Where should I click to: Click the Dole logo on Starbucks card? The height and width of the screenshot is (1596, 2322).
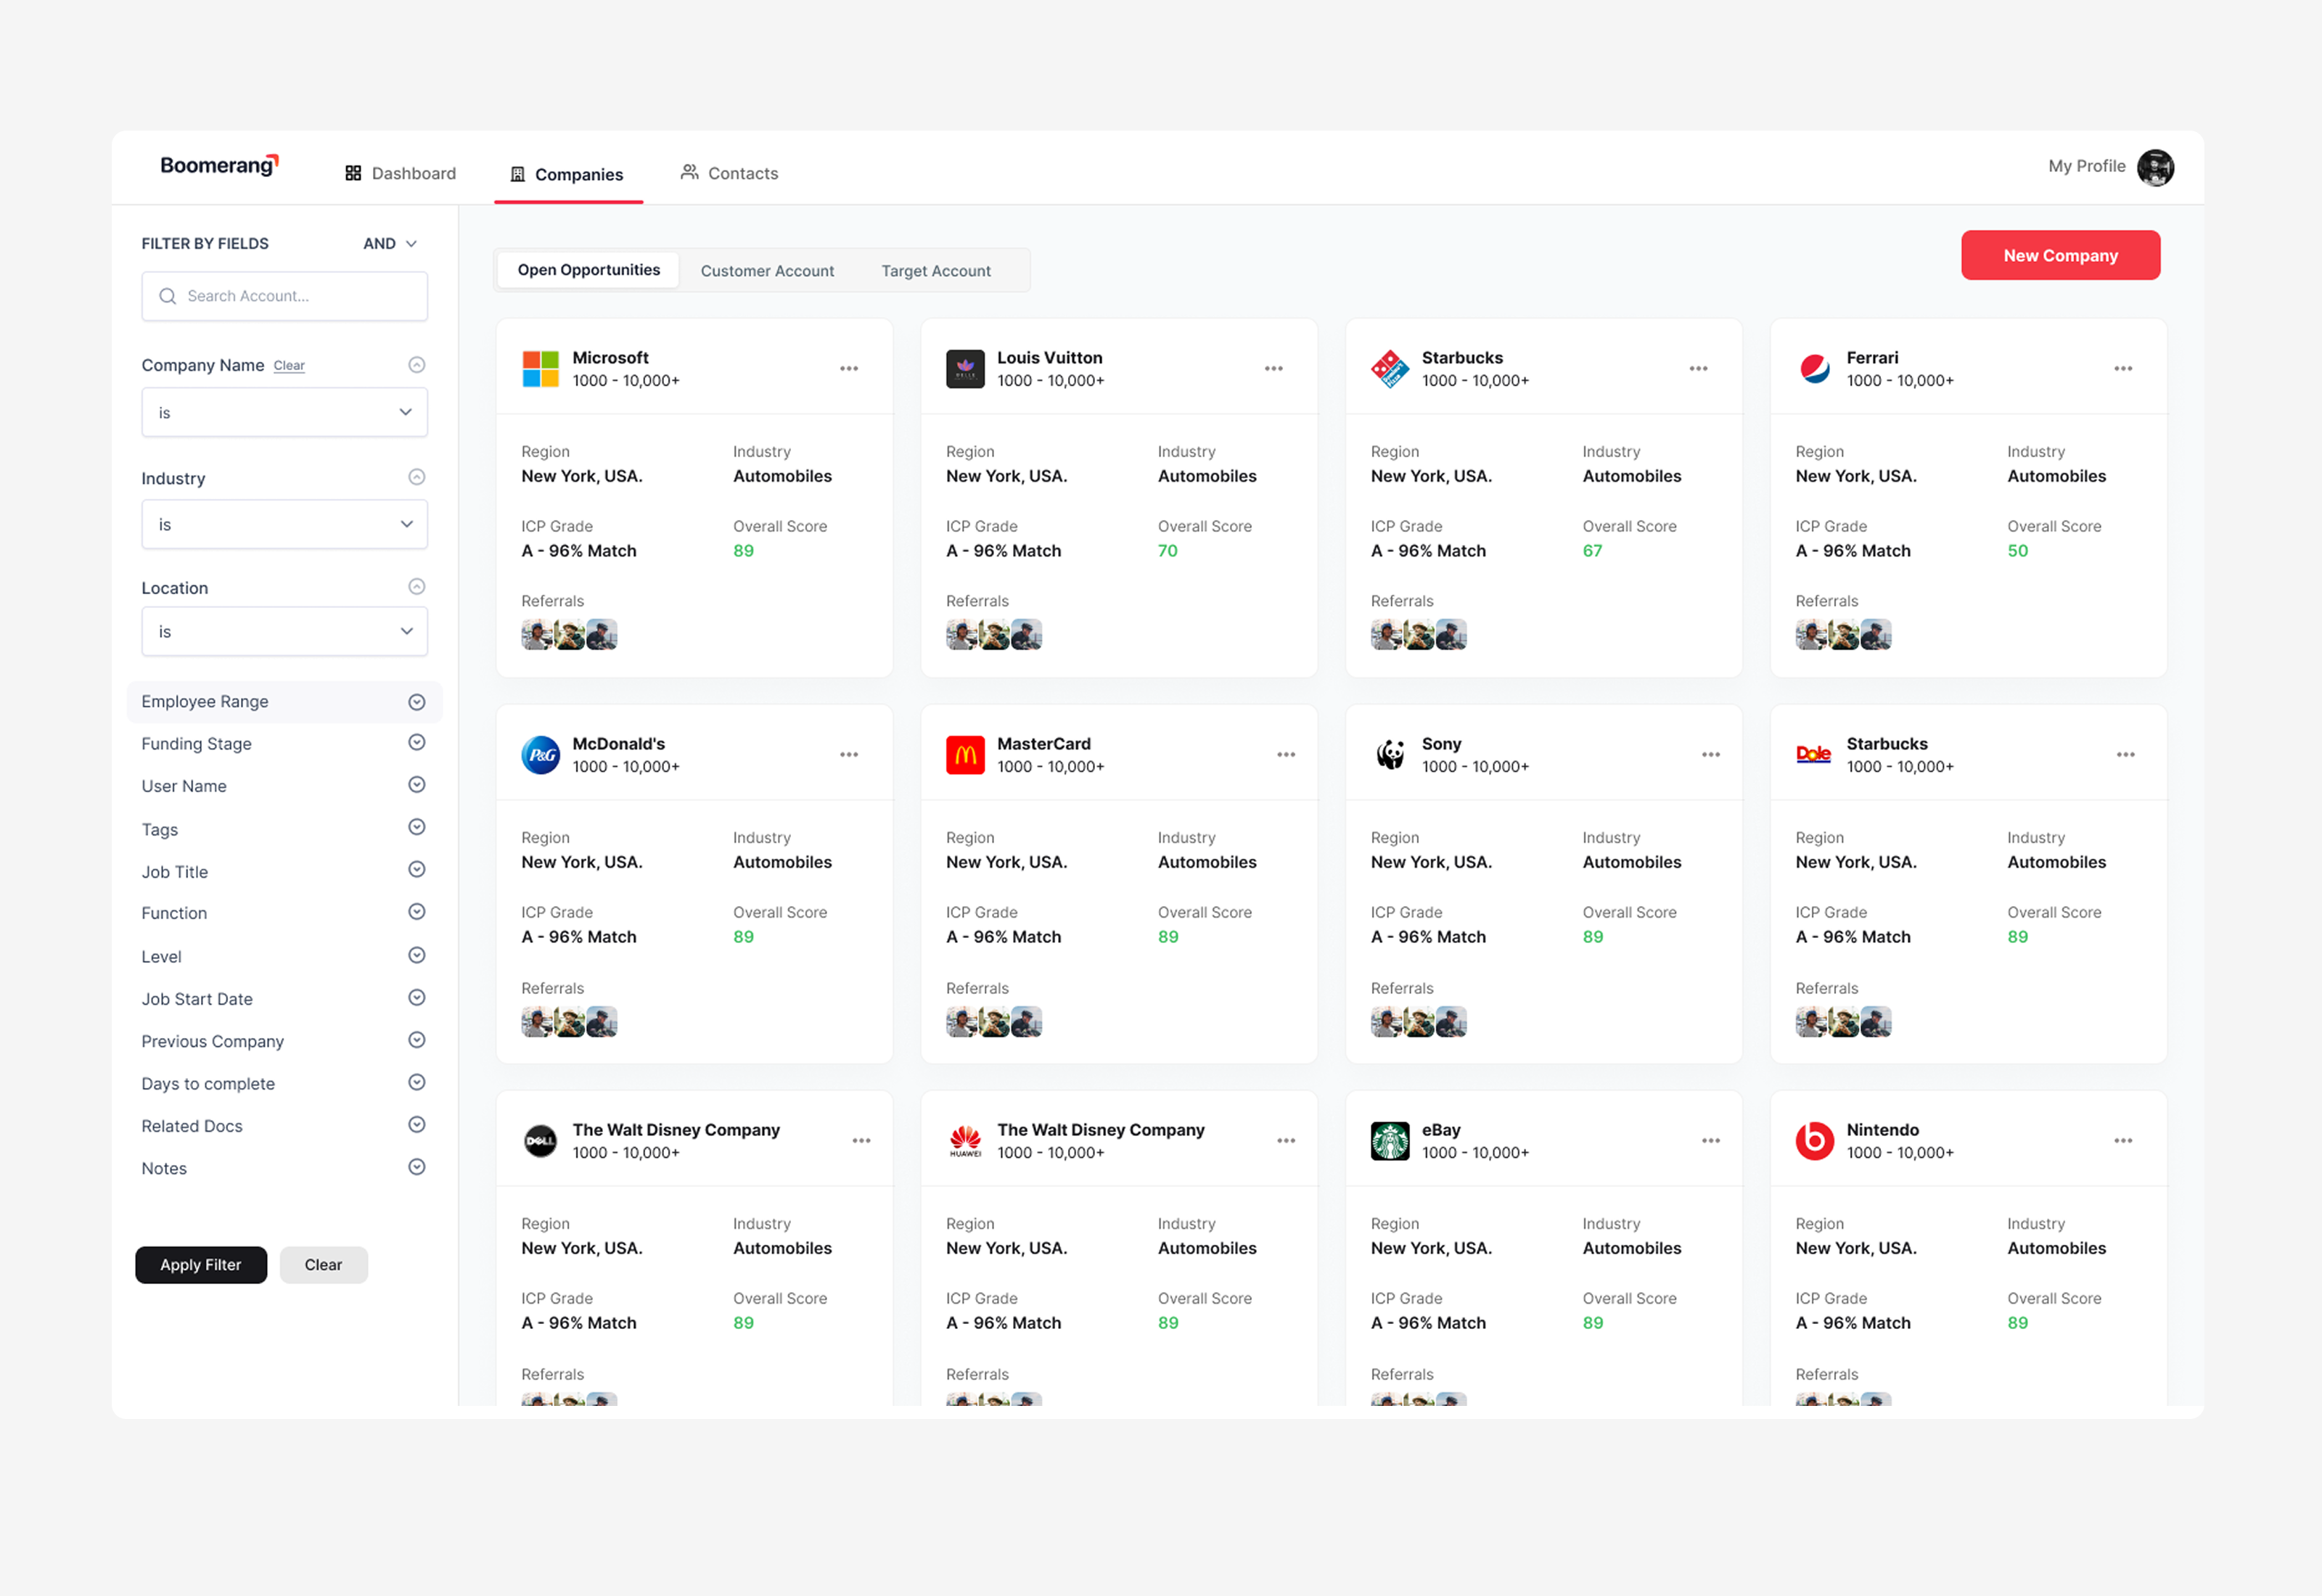tap(1814, 755)
